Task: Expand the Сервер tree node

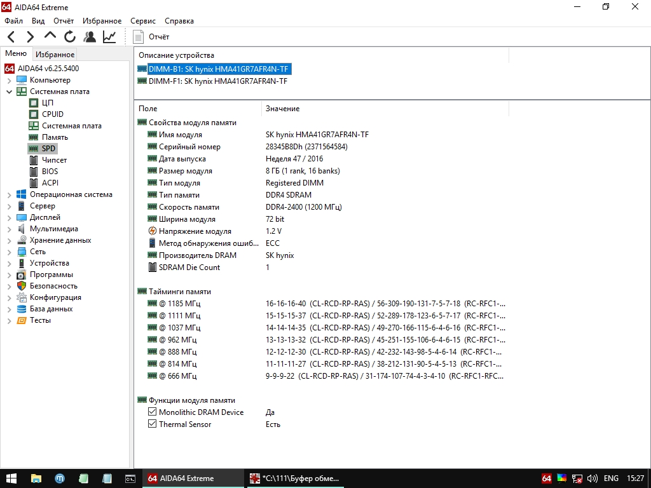Action: pyautogui.click(x=9, y=206)
